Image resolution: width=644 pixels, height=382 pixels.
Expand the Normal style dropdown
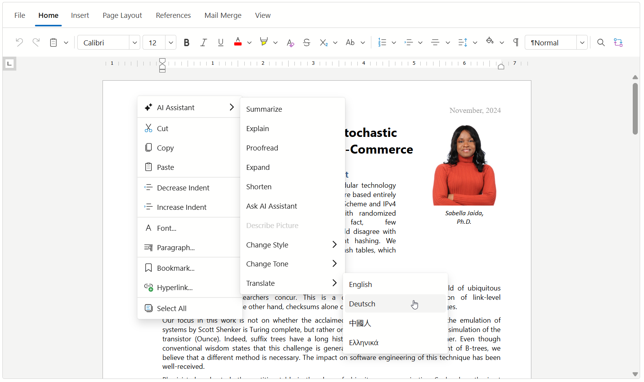pyautogui.click(x=582, y=42)
